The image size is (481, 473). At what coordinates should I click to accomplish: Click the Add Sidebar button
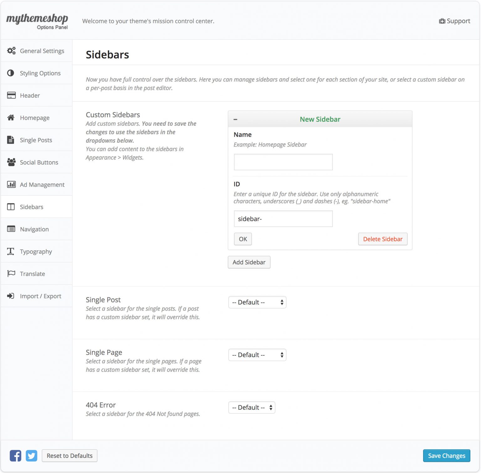coord(249,262)
